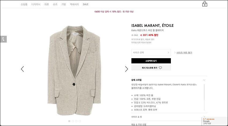Open the 신상품 menu
228x126 pixels.
pos(24,4)
